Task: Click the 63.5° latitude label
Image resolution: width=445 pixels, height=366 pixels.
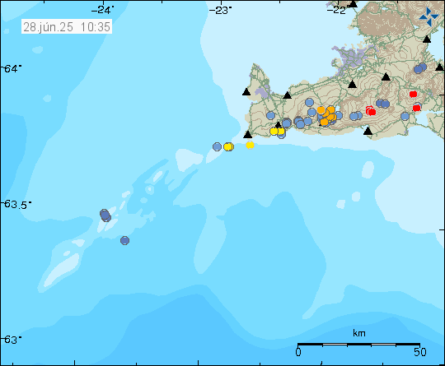Action: tap(16, 205)
